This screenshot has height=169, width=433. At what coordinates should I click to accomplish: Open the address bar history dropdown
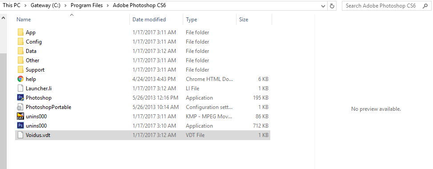pyautogui.click(x=323, y=6)
